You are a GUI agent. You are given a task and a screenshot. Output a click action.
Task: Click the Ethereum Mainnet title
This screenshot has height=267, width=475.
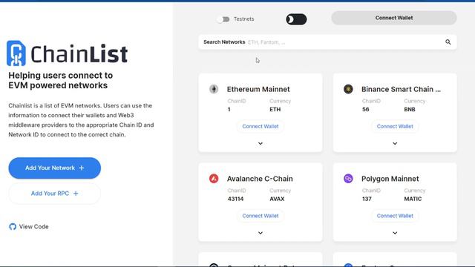[258, 89]
